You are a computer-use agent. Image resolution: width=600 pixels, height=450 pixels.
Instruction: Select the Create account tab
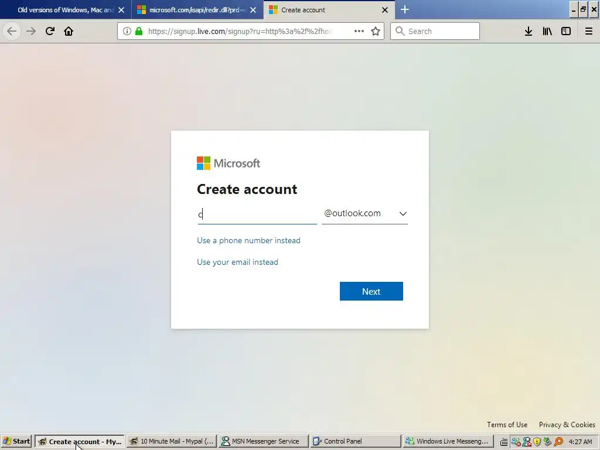[x=329, y=10]
